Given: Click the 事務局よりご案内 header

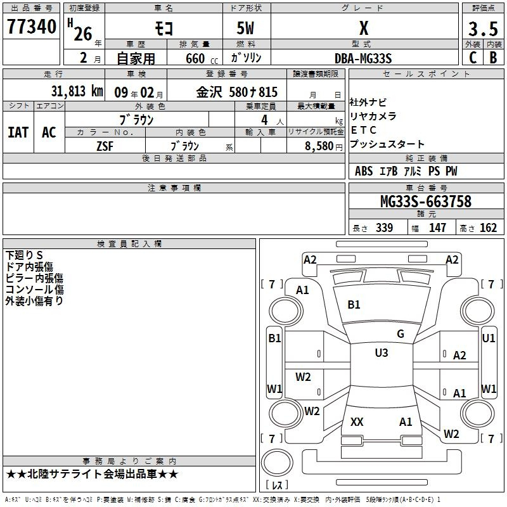Looking at the screenshot, I should tap(129, 461).
